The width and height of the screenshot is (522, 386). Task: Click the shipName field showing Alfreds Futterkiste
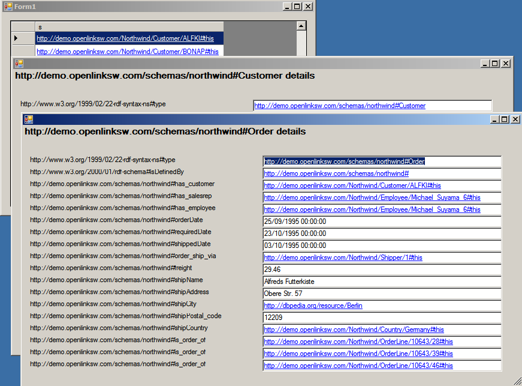click(381, 282)
